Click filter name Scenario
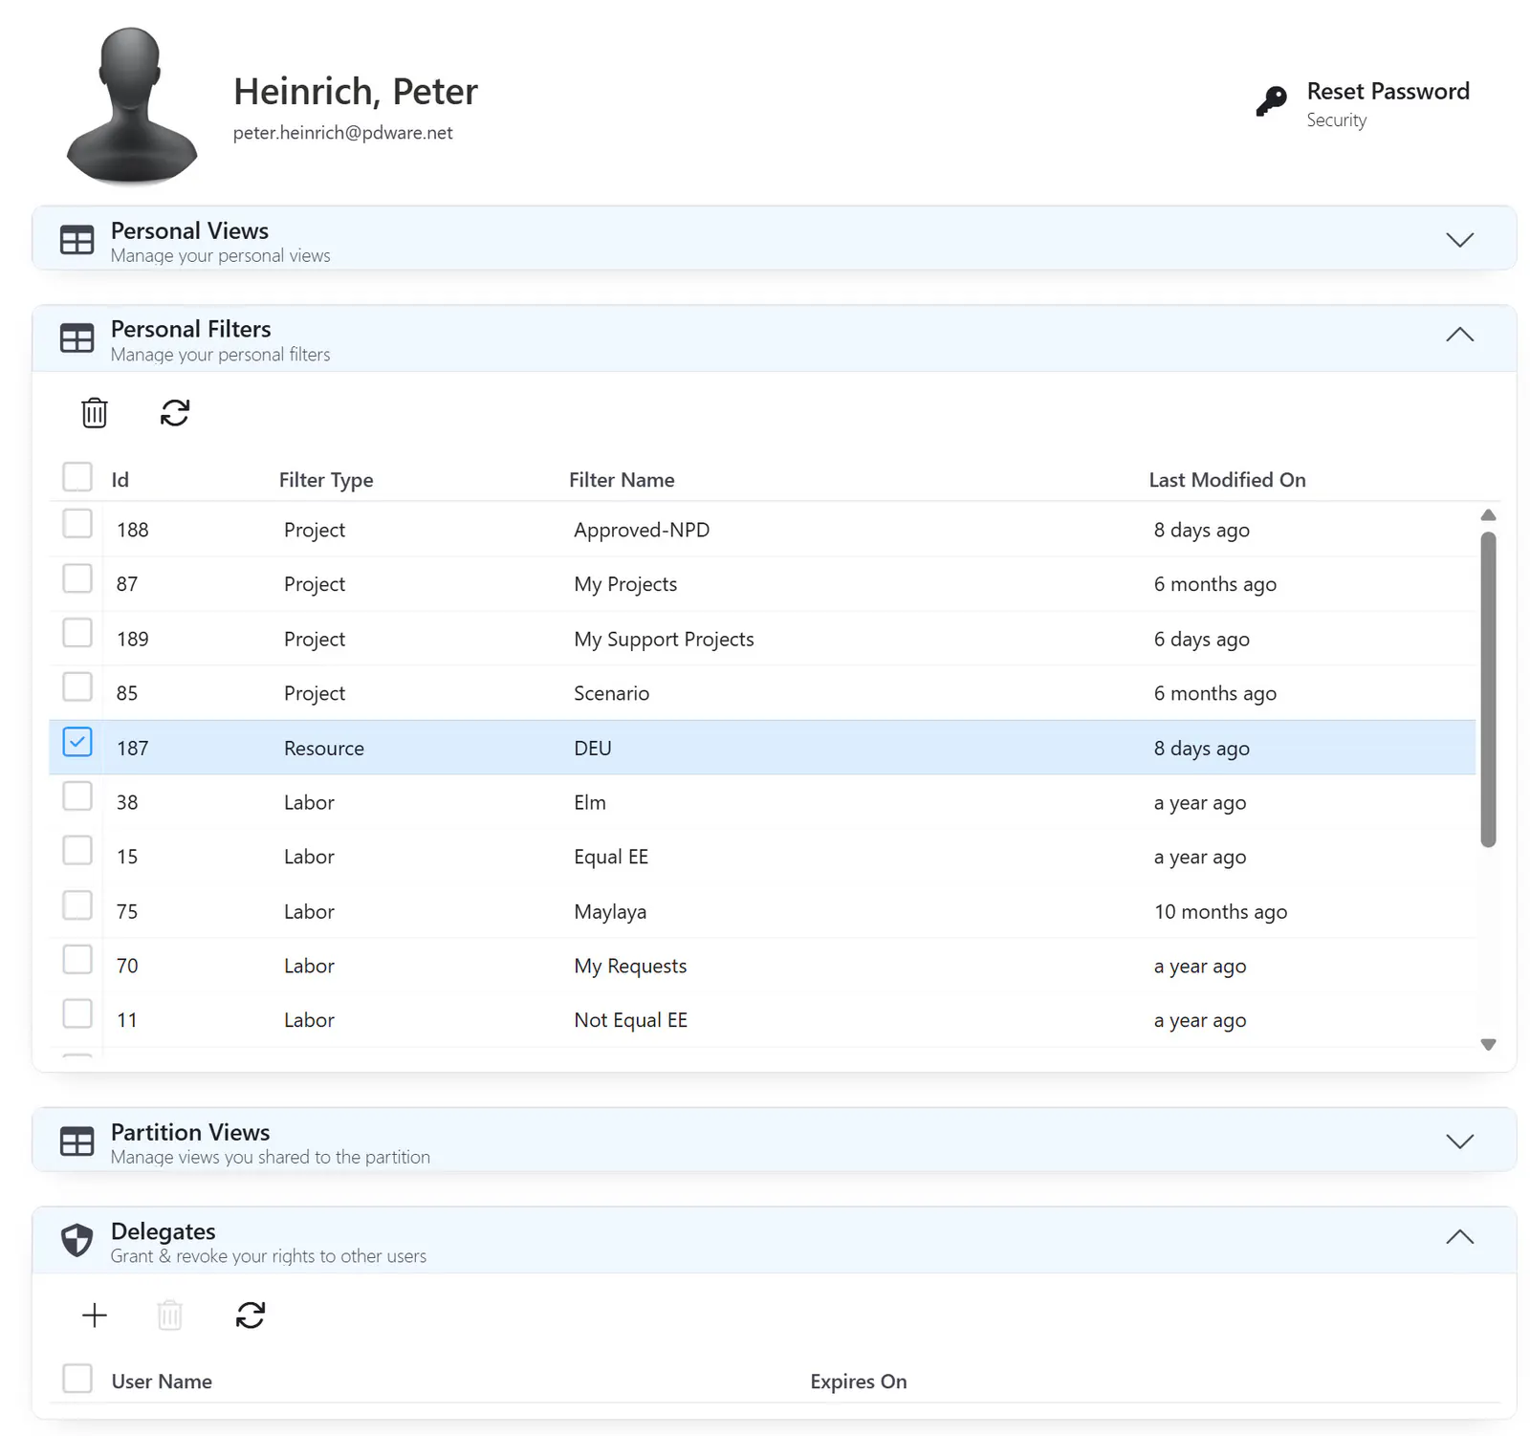The height and width of the screenshot is (1436, 1530). click(x=611, y=693)
